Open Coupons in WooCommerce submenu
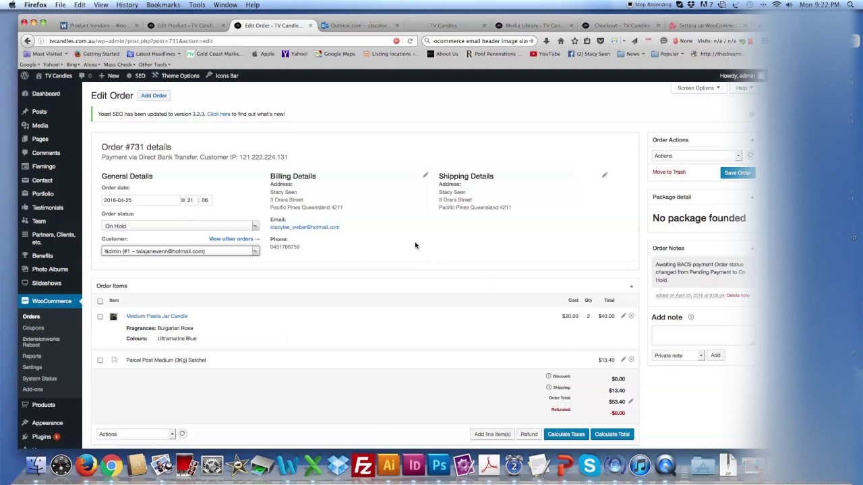 [34, 328]
